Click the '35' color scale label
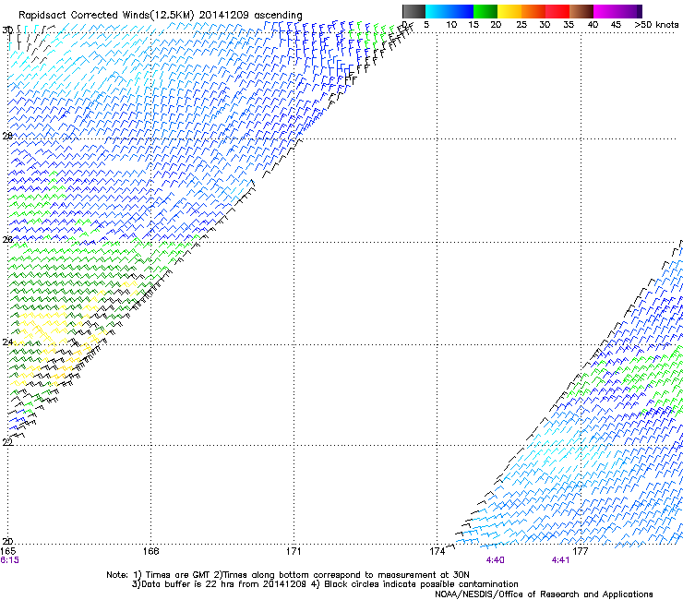 [x=569, y=25]
